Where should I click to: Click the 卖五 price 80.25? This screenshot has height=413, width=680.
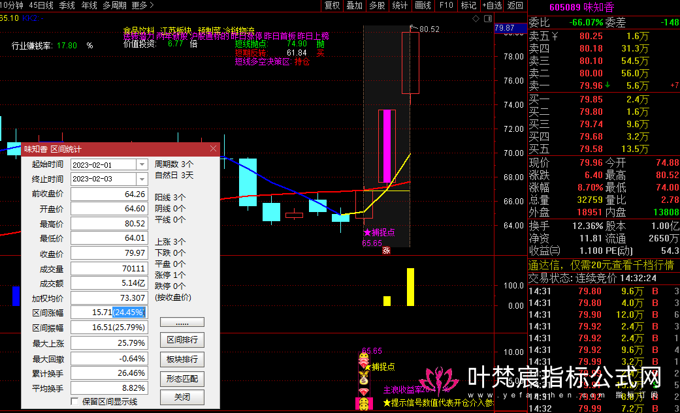tap(591, 37)
